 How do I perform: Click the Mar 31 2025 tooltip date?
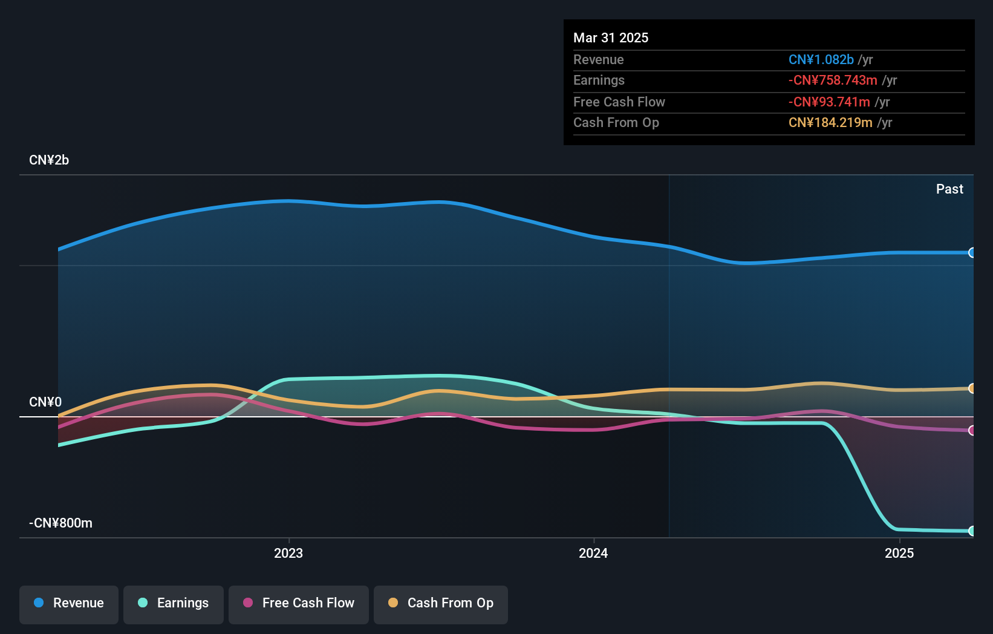[611, 38]
